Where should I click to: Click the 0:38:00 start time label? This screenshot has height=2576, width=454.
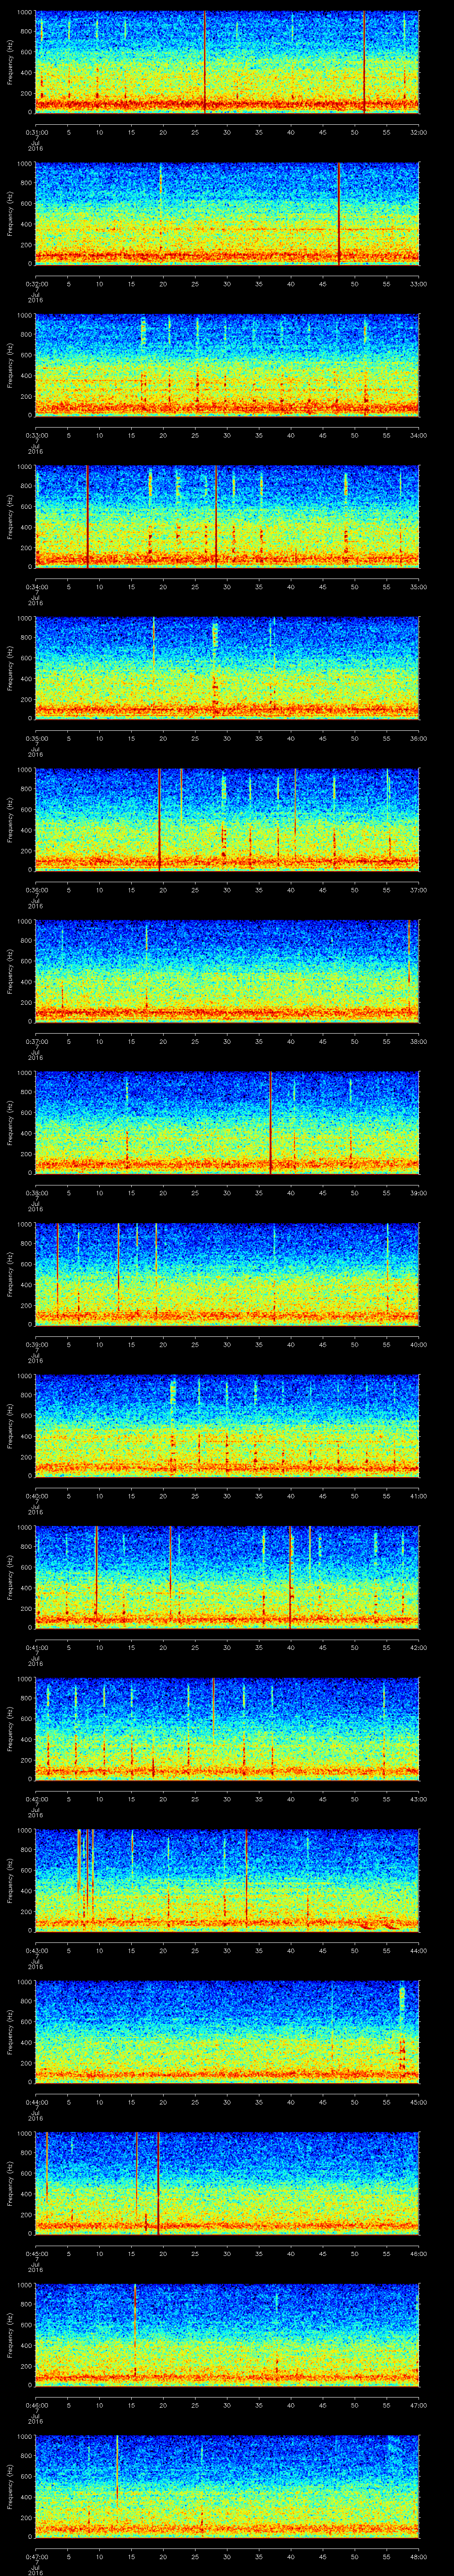[x=37, y=1192]
